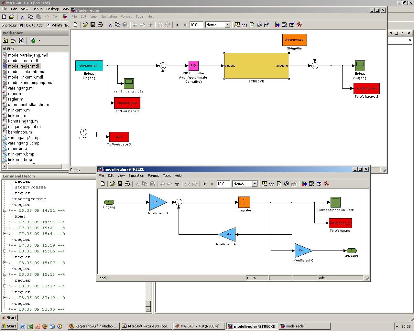Start simulation in STRECKE window

tap(205, 184)
